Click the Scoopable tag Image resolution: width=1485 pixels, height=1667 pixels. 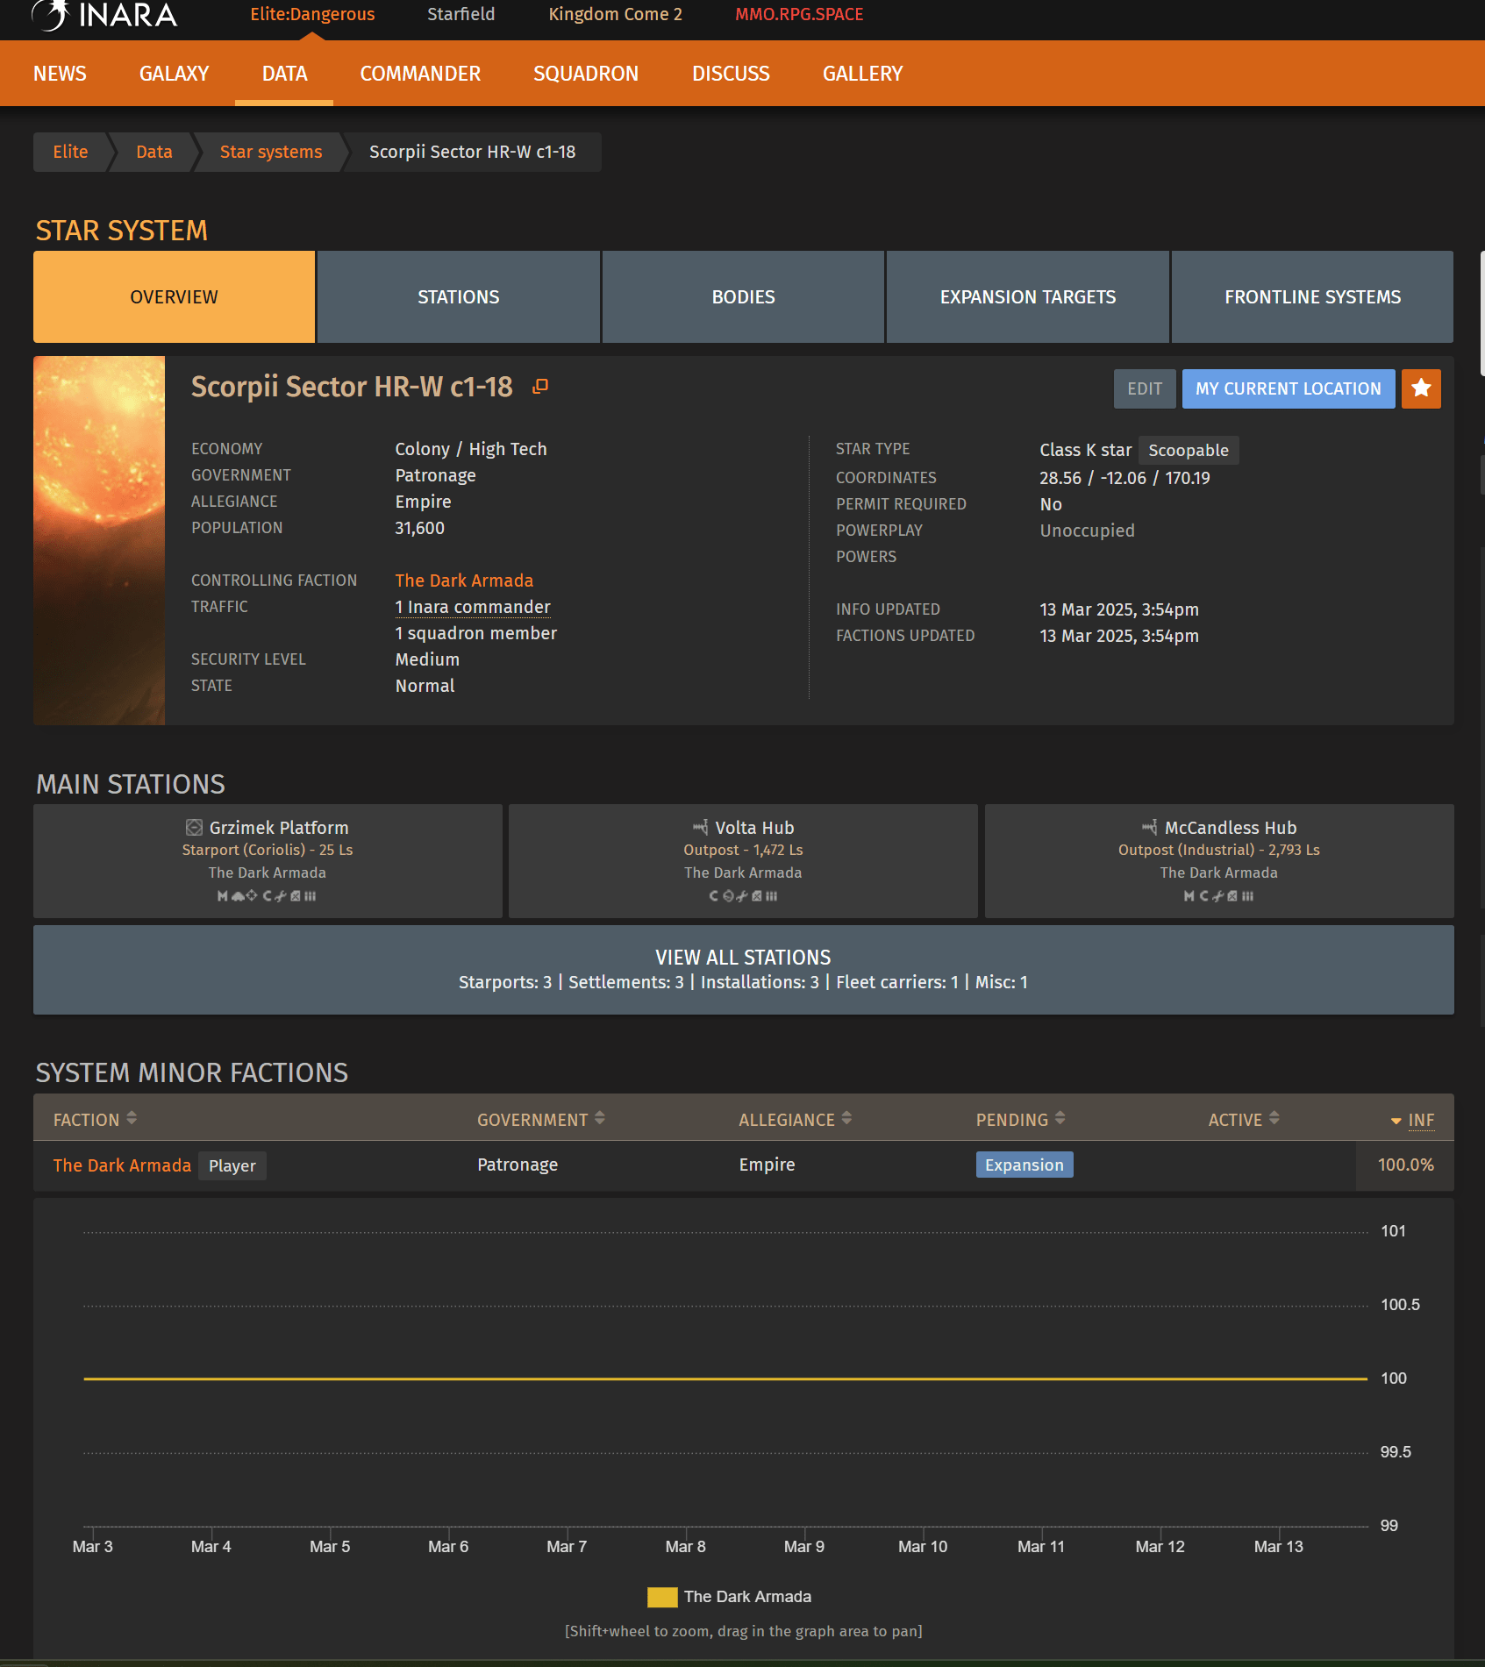pos(1189,450)
